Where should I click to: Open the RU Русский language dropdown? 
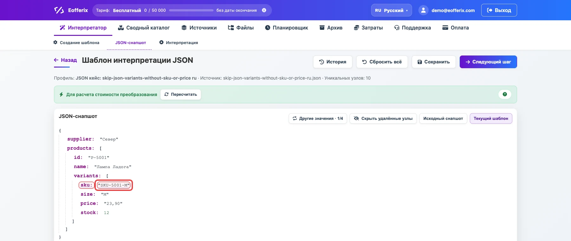(391, 10)
